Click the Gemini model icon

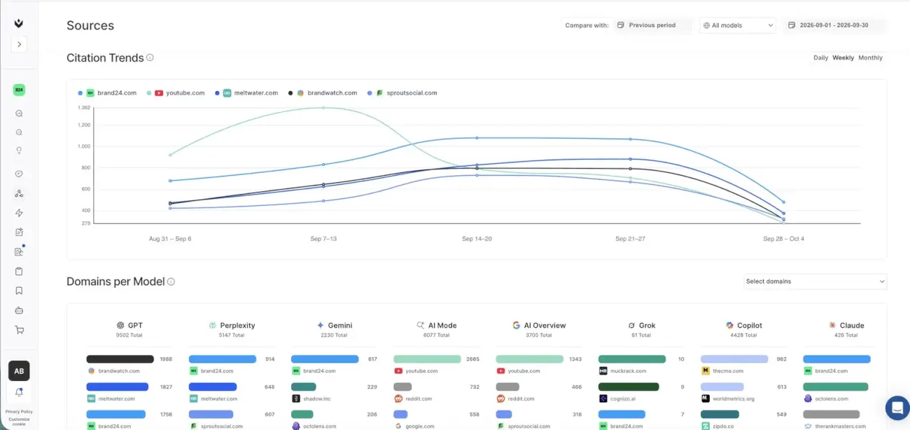tap(321, 325)
